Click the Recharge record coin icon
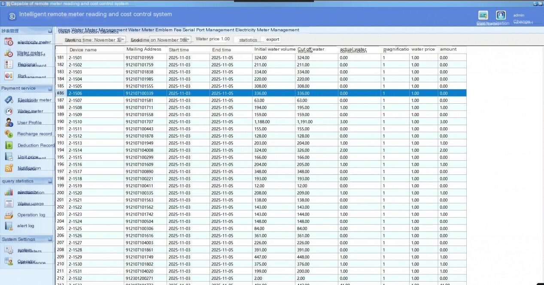The width and height of the screenshot is (544, 285). pos(9,134)
